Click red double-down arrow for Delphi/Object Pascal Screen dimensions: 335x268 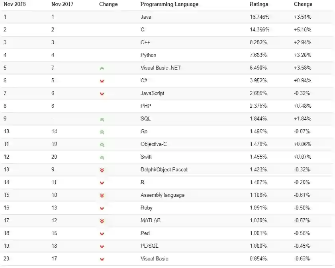tap(102, 170)
